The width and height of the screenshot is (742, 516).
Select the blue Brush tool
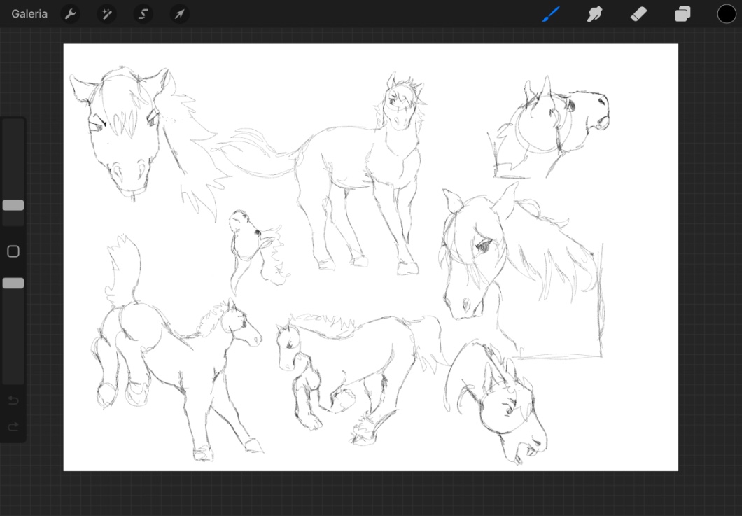pyautogui.click(x=551, y=14)
